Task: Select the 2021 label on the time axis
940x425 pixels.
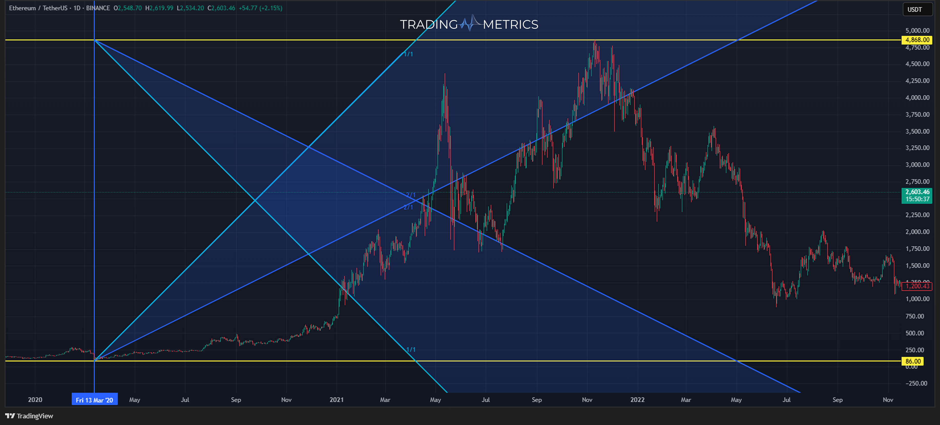Action: (337, 399)
